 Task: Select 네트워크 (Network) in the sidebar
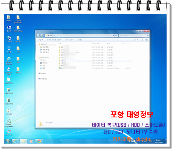tap(43, 79)
